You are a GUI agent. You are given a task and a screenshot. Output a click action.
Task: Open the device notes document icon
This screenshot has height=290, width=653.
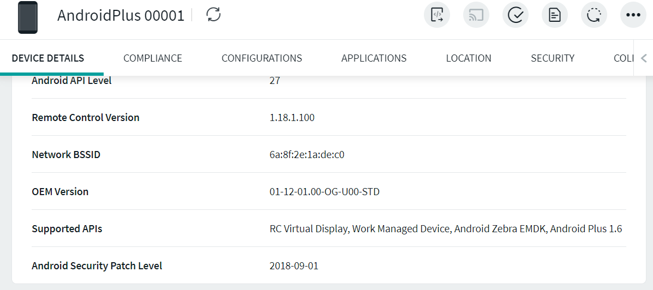(x=555, y=15)
